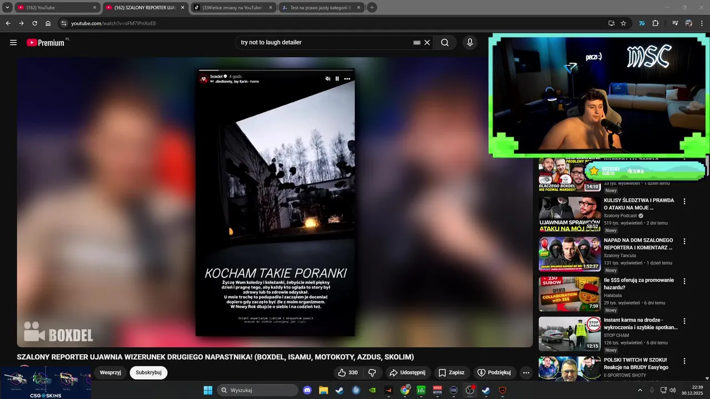Open options menu for NAPAD NA DOM video
Screen dimensions: 710x399
tap(684, 242)
